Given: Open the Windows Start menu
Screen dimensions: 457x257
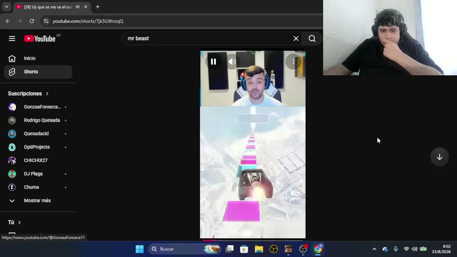Looking at the screenshot, I should coord(140,249).
